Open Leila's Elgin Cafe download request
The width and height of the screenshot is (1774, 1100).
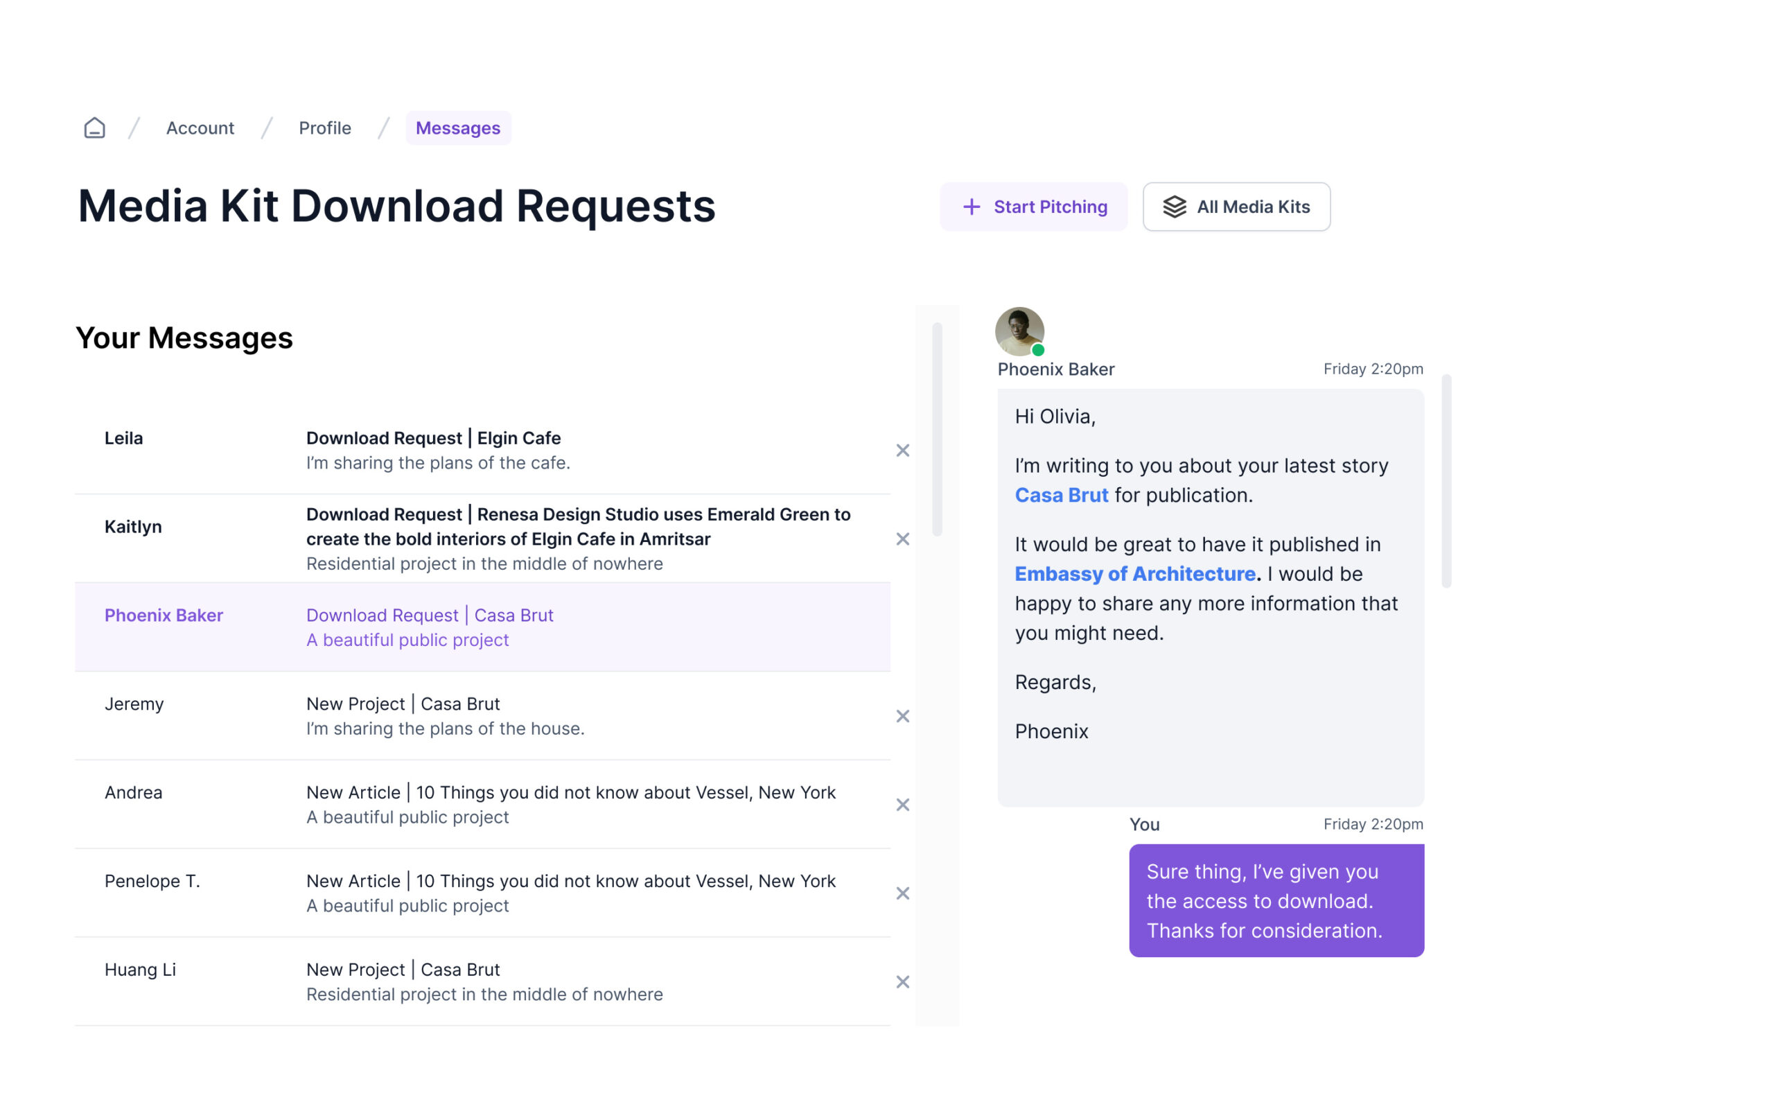[433, 438]
